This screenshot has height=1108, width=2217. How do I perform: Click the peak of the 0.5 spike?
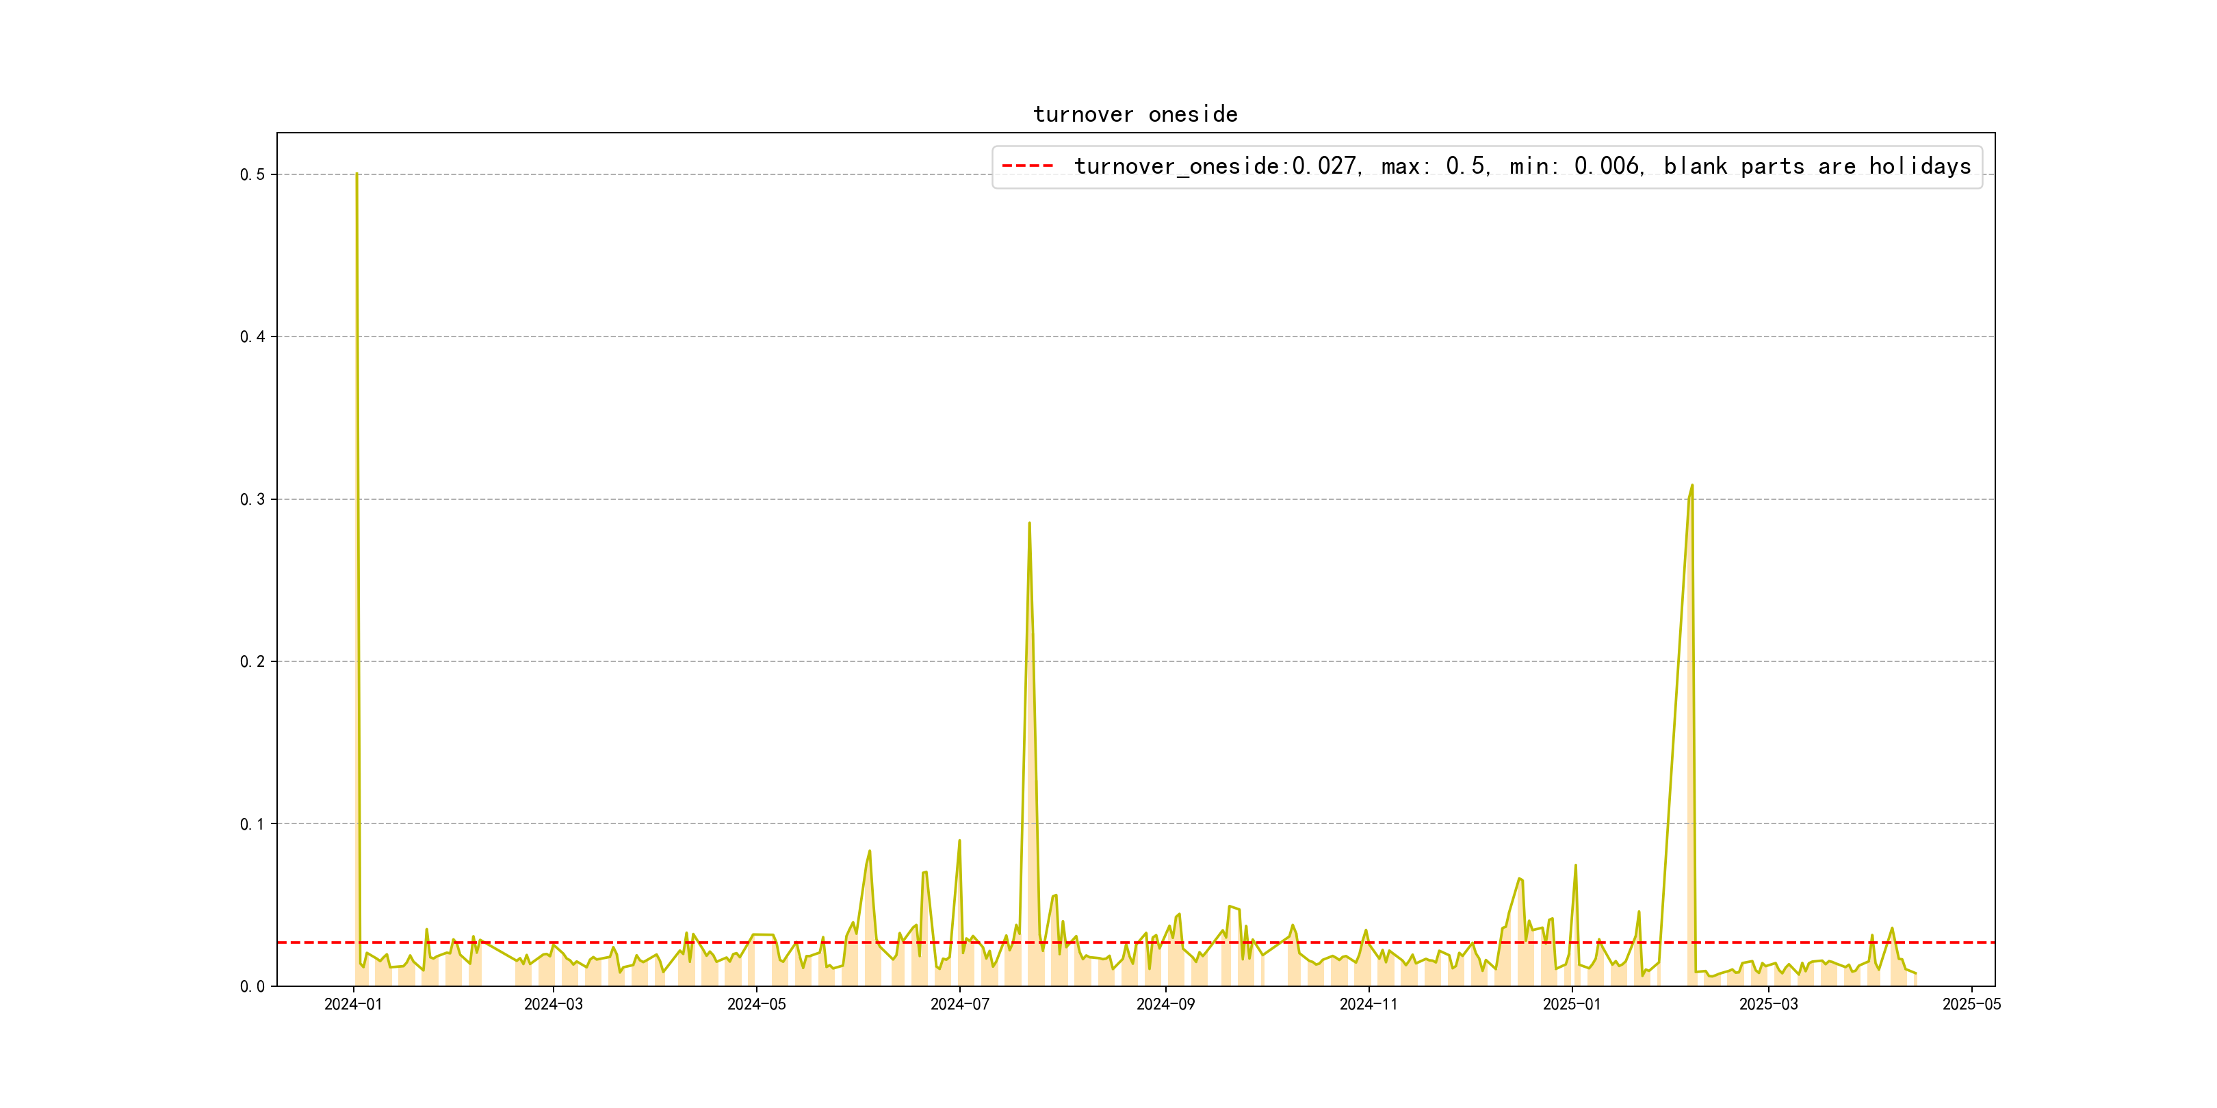[356, 174]
